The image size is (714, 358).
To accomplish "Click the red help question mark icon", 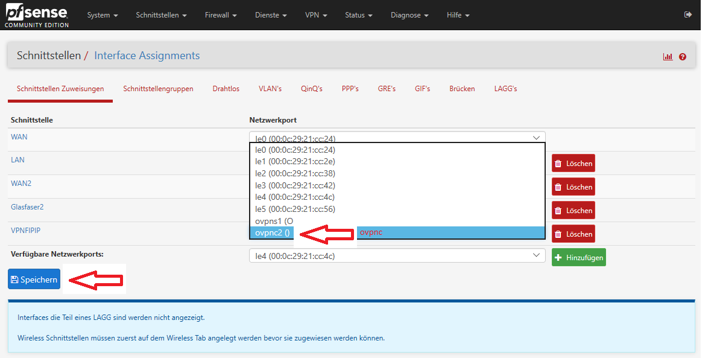I will pos(683,57).
